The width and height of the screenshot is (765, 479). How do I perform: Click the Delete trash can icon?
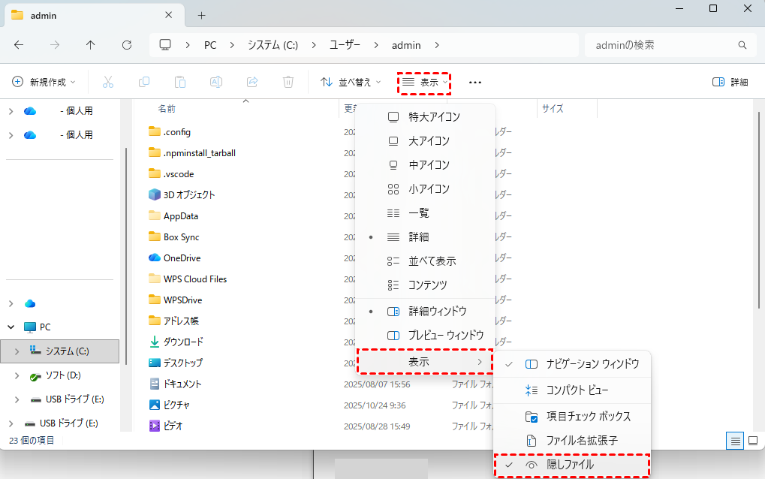click(288, 82)
